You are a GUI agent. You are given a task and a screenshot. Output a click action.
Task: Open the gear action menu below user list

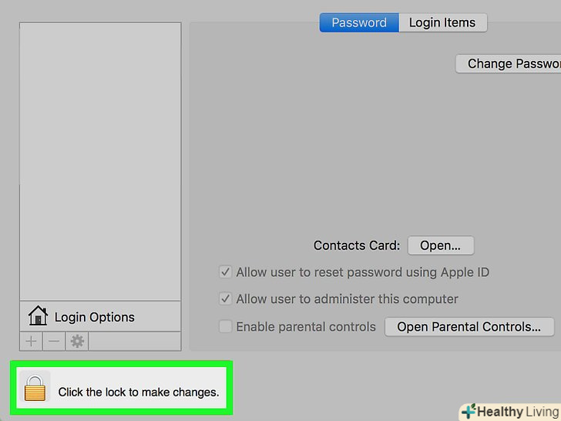click(x=77, y=341)
